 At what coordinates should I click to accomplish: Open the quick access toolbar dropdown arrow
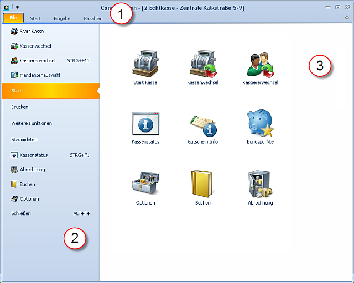(17, 7)
